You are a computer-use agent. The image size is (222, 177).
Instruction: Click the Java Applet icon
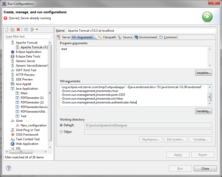coord(13,84)
